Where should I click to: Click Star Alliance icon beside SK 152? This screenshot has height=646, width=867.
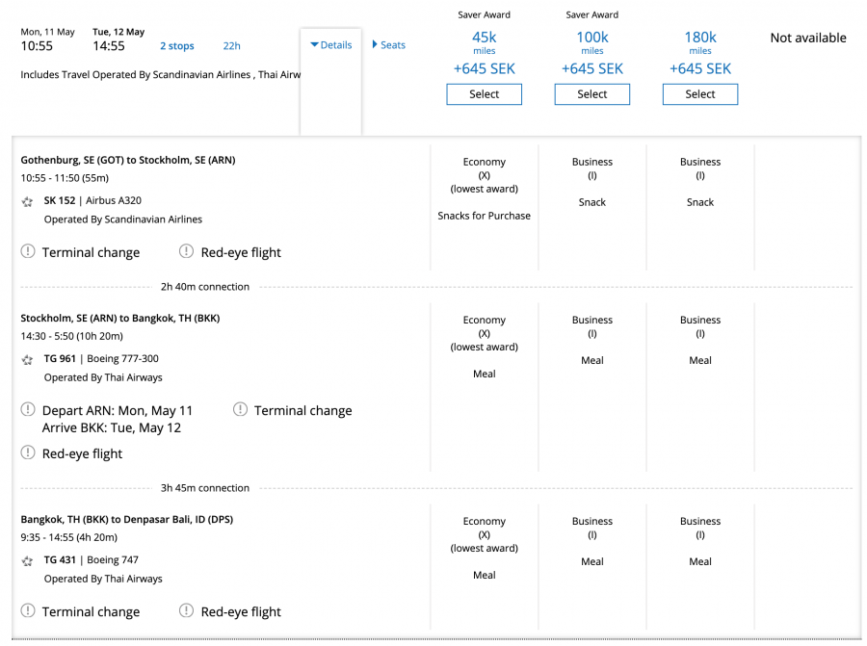point(28,202)
